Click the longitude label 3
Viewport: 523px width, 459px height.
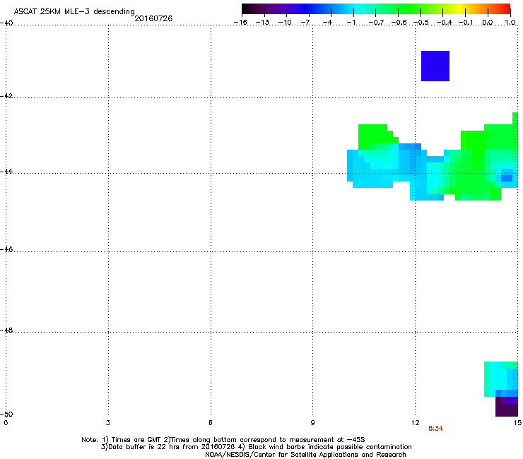click(108, 423)
